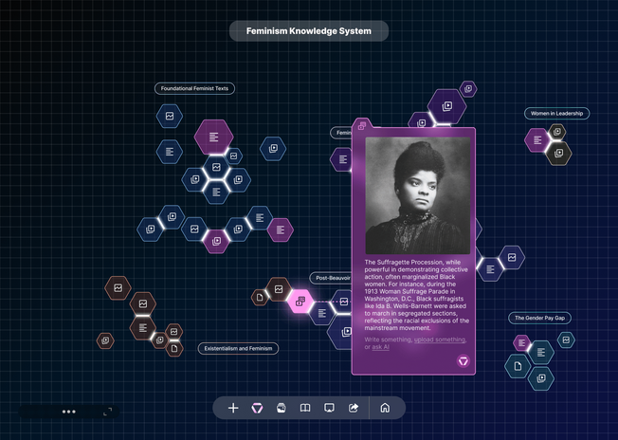Select brown image hexagon adjoining the glowing pink hexagon
Viewport: 618px width, 440px height.
(279, 289)
